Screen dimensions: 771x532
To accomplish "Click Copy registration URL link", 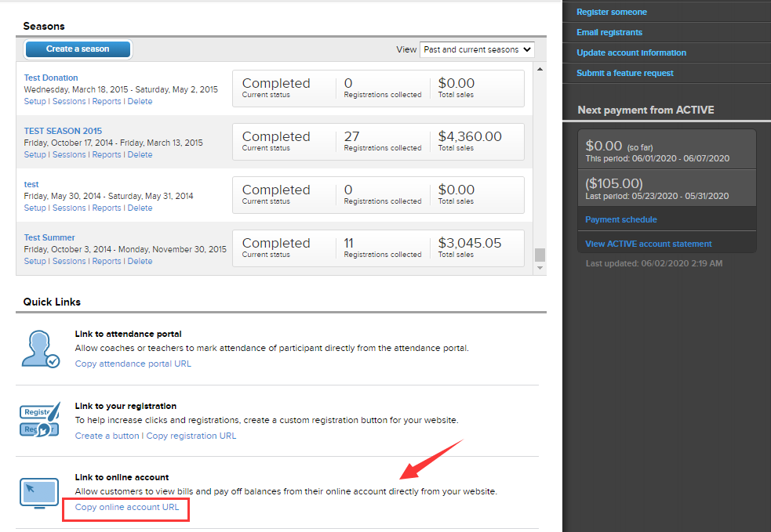I will (x=191, y=436).
